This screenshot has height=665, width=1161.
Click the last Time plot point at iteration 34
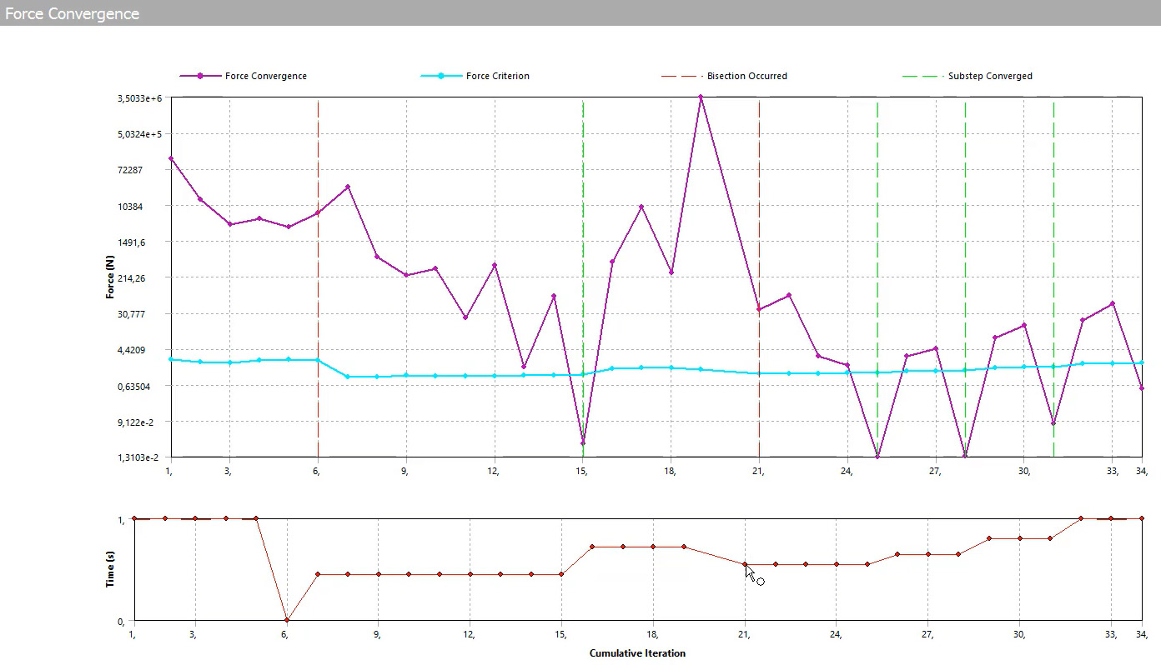pos(1142,518)
